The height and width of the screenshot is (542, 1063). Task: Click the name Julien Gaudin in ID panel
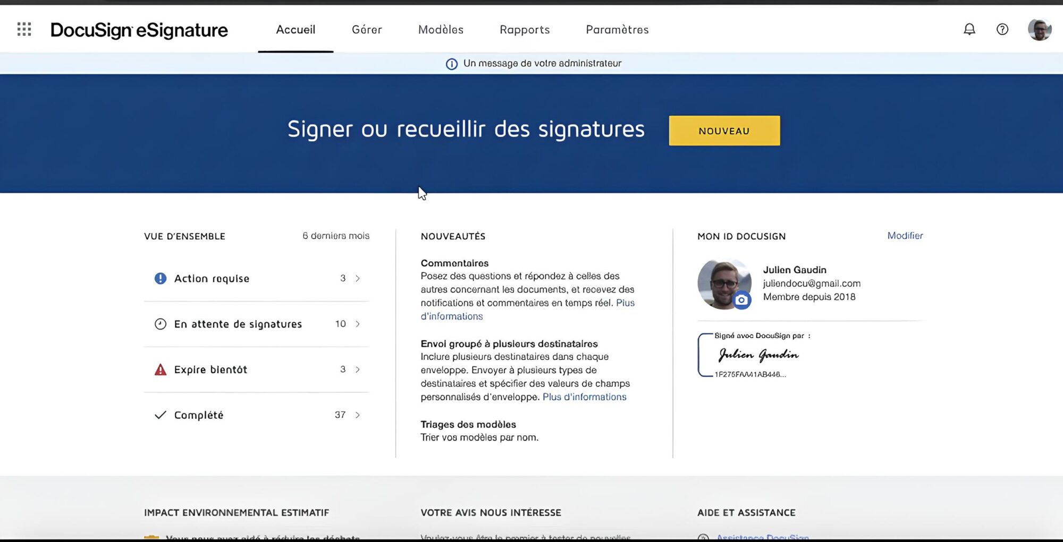pyautogui.click(x=795, y=270)
